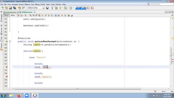Start the Debug Project icon
The height and width of the screenshot is (98, 174).
(66, 8)
